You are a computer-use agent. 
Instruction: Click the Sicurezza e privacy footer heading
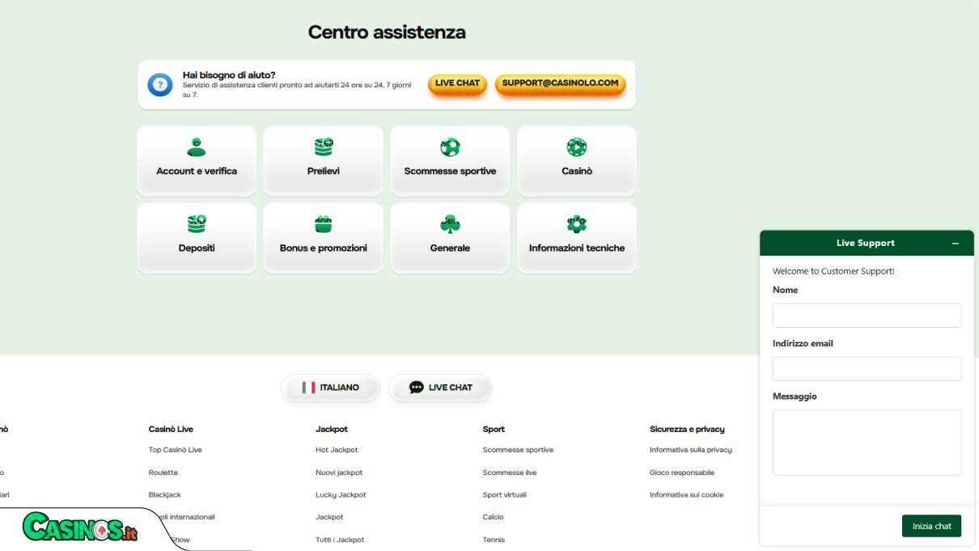687,429
